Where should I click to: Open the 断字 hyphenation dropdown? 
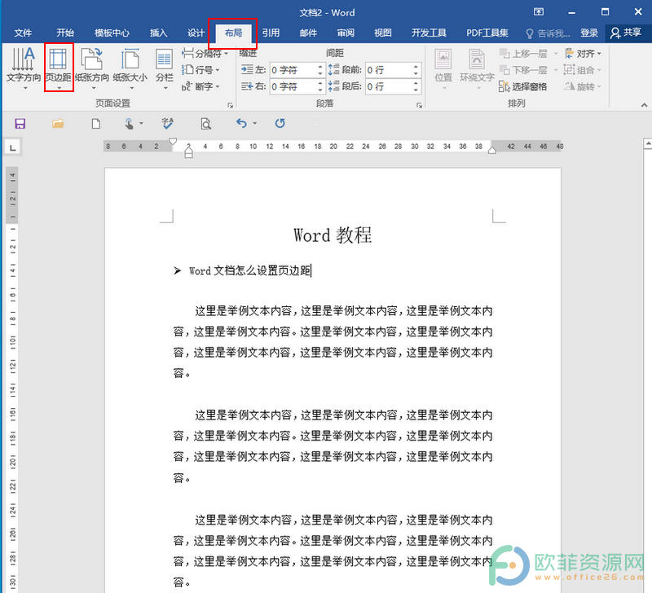click(200, 86)
